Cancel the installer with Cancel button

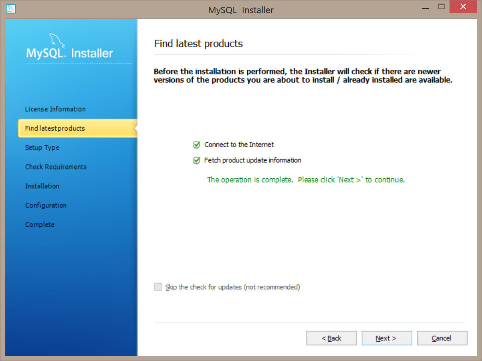(x=442, y=338)
